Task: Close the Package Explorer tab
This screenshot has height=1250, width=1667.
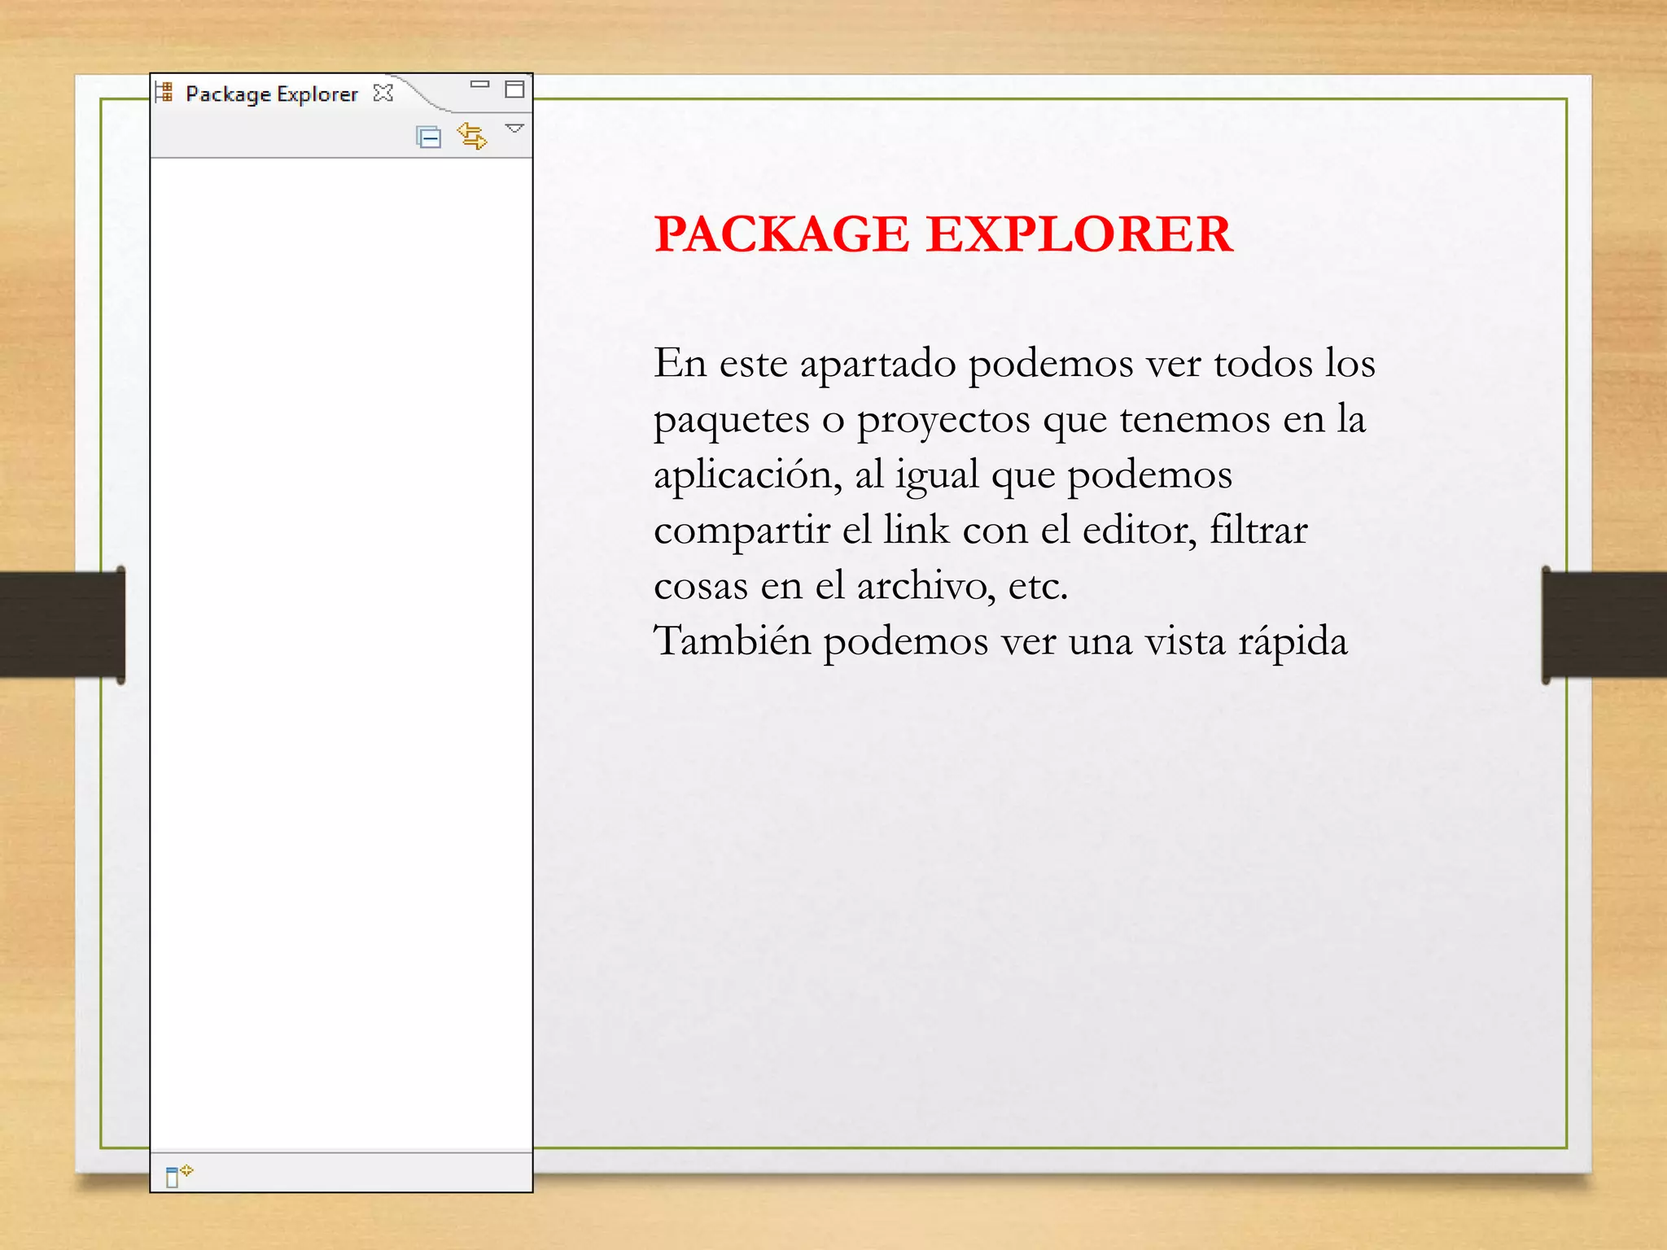Action: click(x=383, y=93)
